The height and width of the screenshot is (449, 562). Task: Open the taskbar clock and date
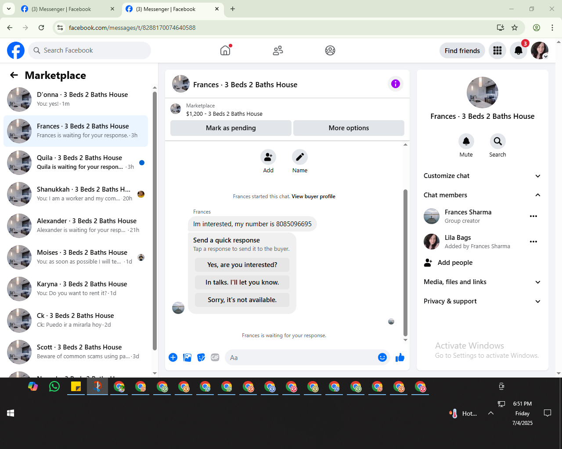point(522,413)
